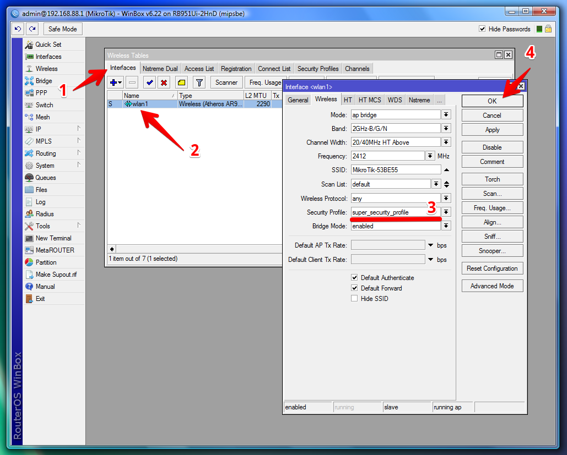The image size is (567, 455).
Task: Click the OK button
Action: 492,101
